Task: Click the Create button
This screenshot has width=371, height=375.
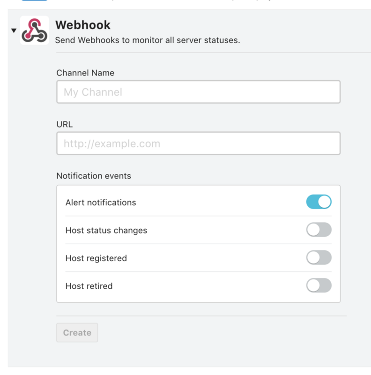Action: 77,333
